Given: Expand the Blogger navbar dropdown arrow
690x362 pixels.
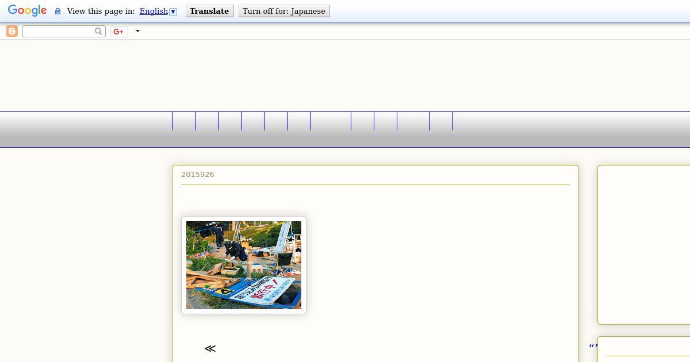Looking at the screenshot, I should click(x=137, y=31).
